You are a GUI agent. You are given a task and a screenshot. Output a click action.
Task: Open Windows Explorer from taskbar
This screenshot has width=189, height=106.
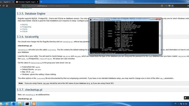click(1, 104)
